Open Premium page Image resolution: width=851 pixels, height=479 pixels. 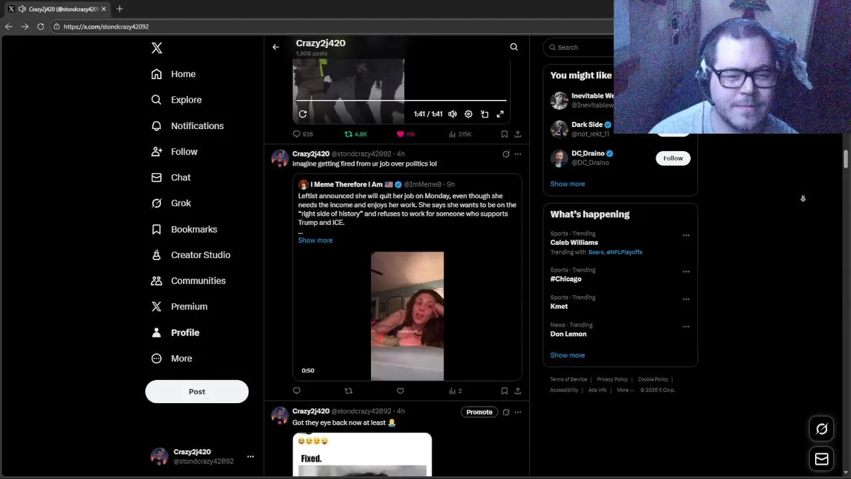coord(180,307)
